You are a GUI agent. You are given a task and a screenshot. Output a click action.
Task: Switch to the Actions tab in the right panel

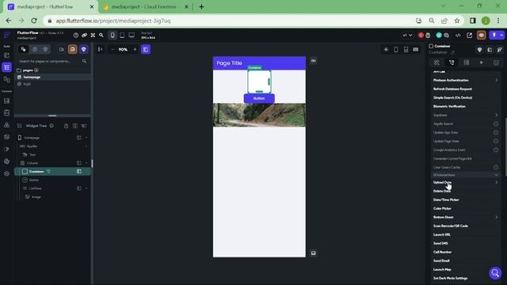click(x=452, y=63)
